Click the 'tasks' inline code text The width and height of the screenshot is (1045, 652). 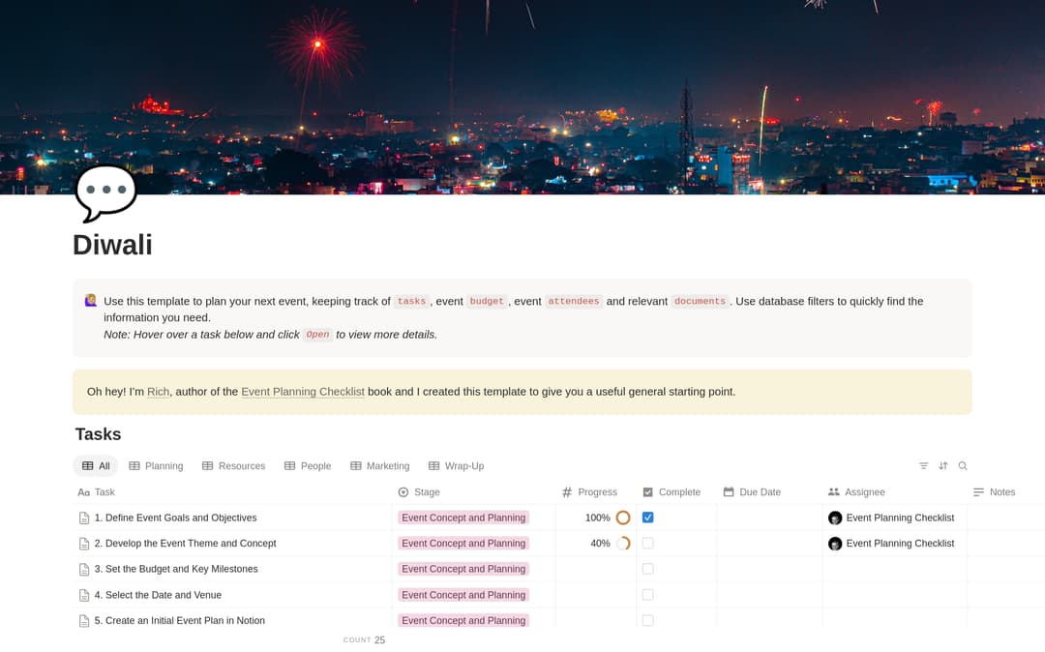[411, 301]
